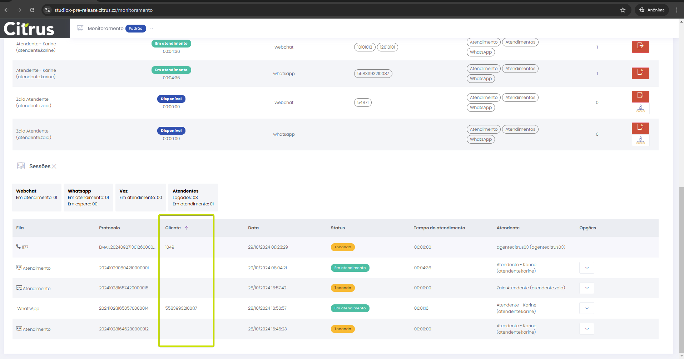Click the hierarchy icon in Zaia Atendente whatsapp row
This screenshot has height=359, width=684.
click(x=640, y=140)
